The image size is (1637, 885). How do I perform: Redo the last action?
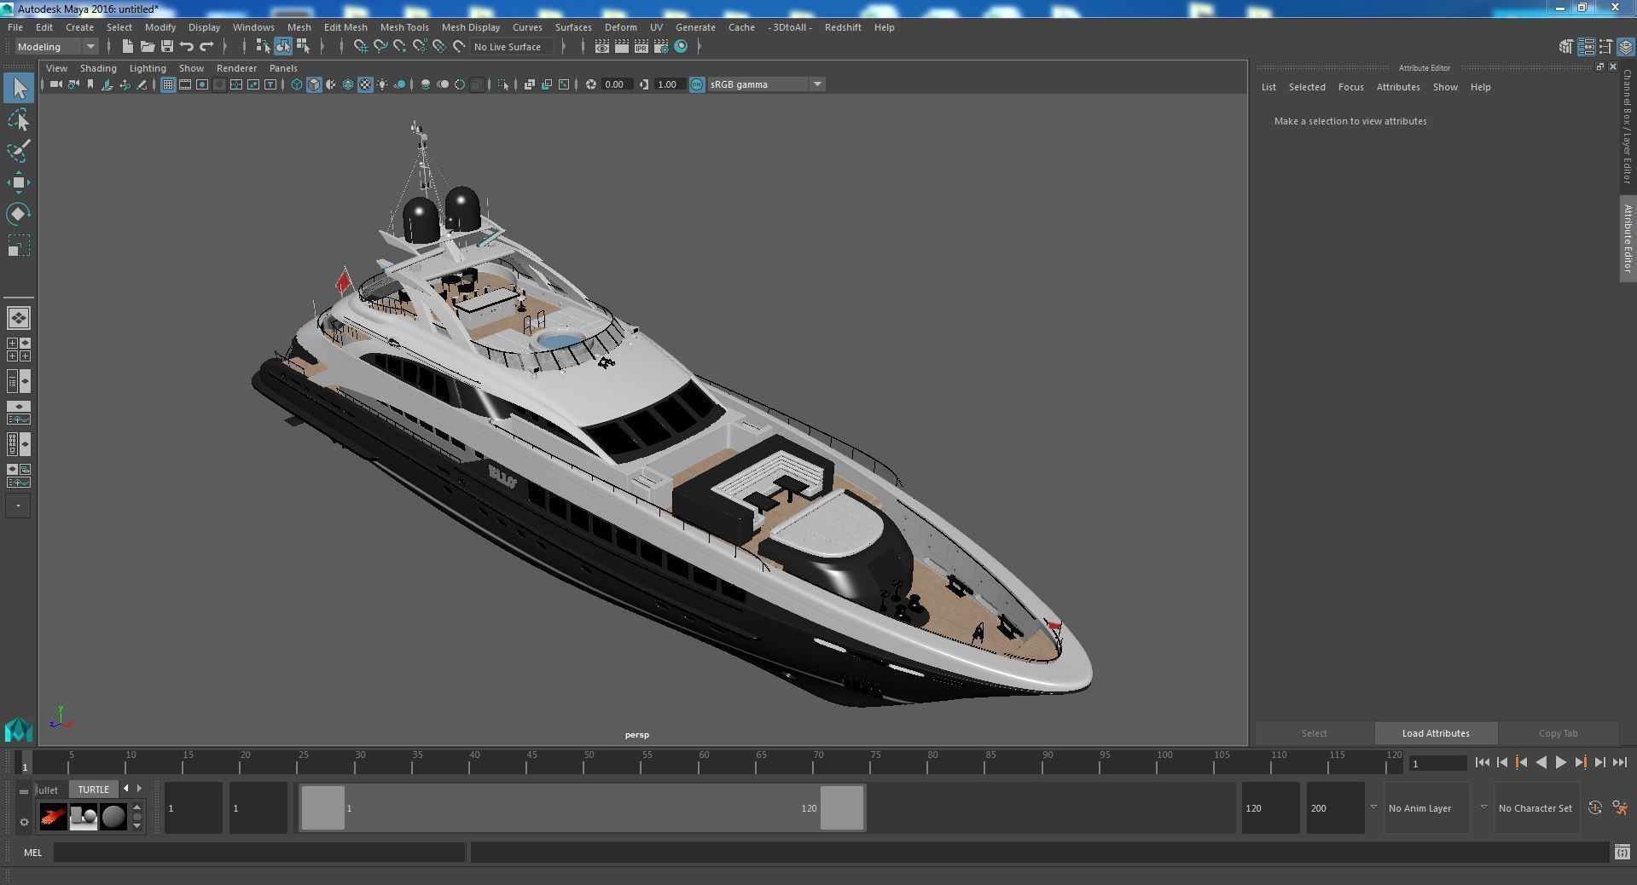206,46
